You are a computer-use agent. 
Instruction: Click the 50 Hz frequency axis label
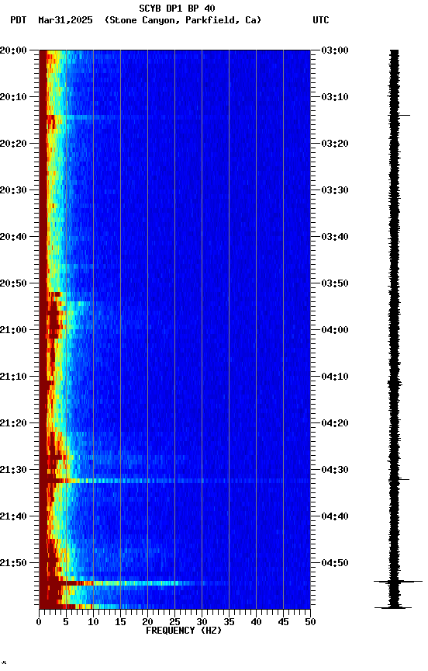pyautogui.click(x=311, y=622)
